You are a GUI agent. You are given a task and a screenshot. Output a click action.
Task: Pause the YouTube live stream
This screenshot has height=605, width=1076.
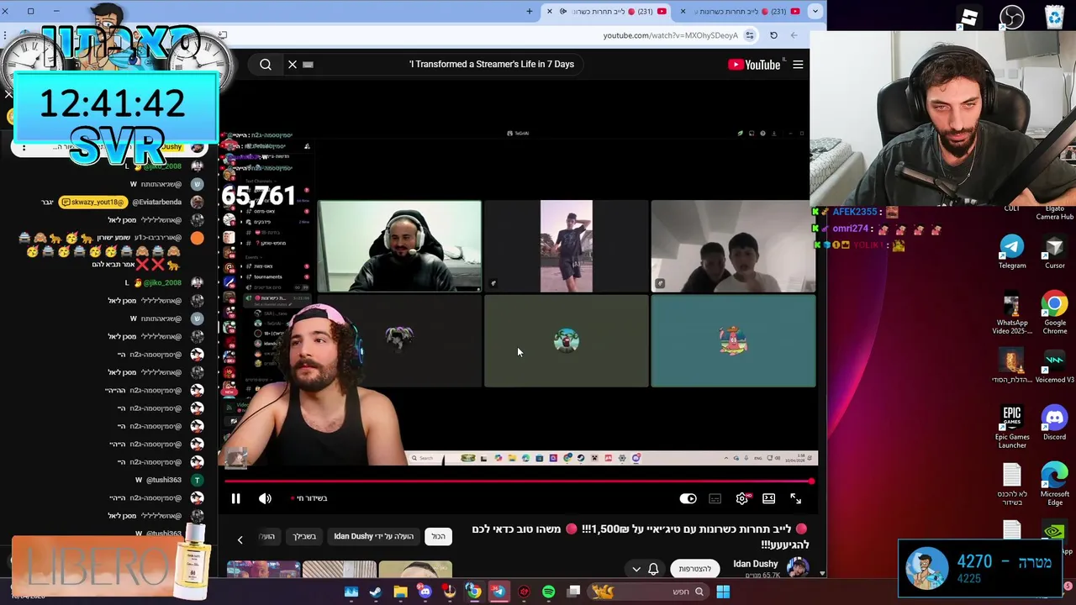[x=236, y=499]
